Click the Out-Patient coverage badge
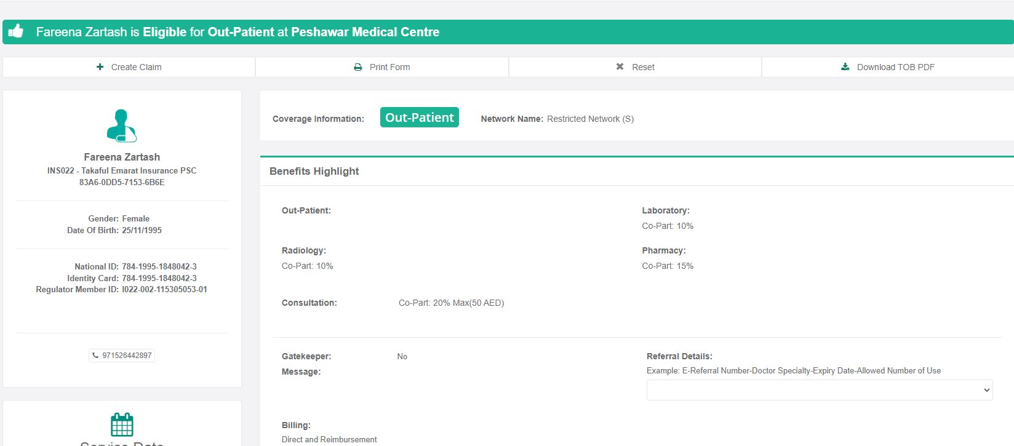 pyautogui.click(x=419, y=117)
